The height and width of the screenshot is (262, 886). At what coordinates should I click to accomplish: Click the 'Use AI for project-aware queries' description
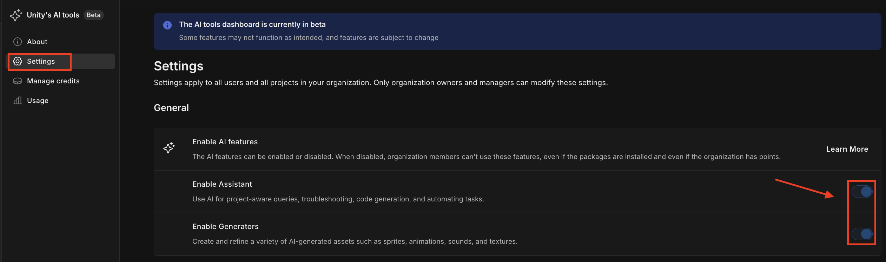pos(338,199)
